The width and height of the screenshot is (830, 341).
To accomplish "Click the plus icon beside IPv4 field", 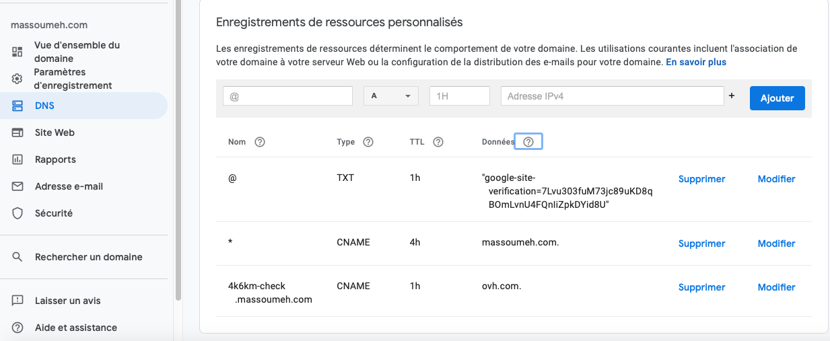I will point(732,96).
